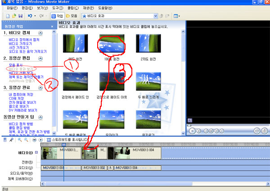Open the 보기(V) menu

(x=43, y=8)
